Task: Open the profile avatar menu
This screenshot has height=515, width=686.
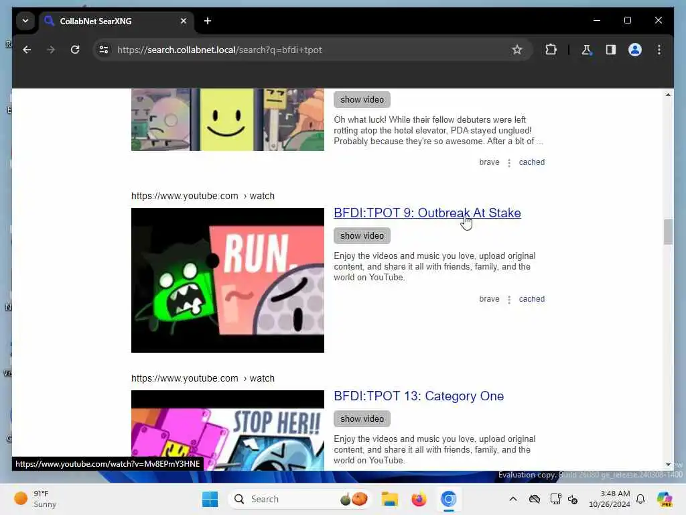Action: [635, 50]
